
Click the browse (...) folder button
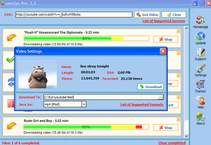click(x=161, y=97)
